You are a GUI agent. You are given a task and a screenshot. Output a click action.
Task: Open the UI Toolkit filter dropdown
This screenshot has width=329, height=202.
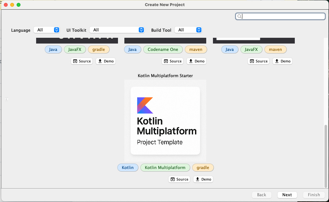coord(117,30)
